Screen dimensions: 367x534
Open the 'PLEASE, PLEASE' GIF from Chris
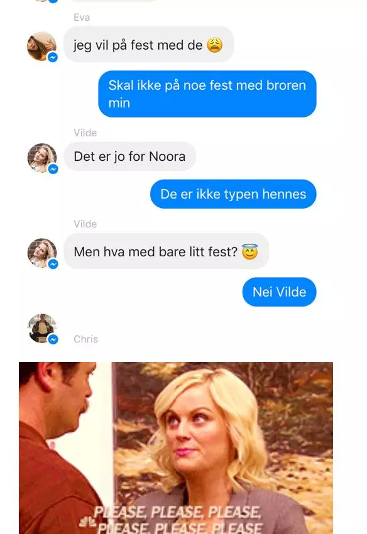coord(176,448)
